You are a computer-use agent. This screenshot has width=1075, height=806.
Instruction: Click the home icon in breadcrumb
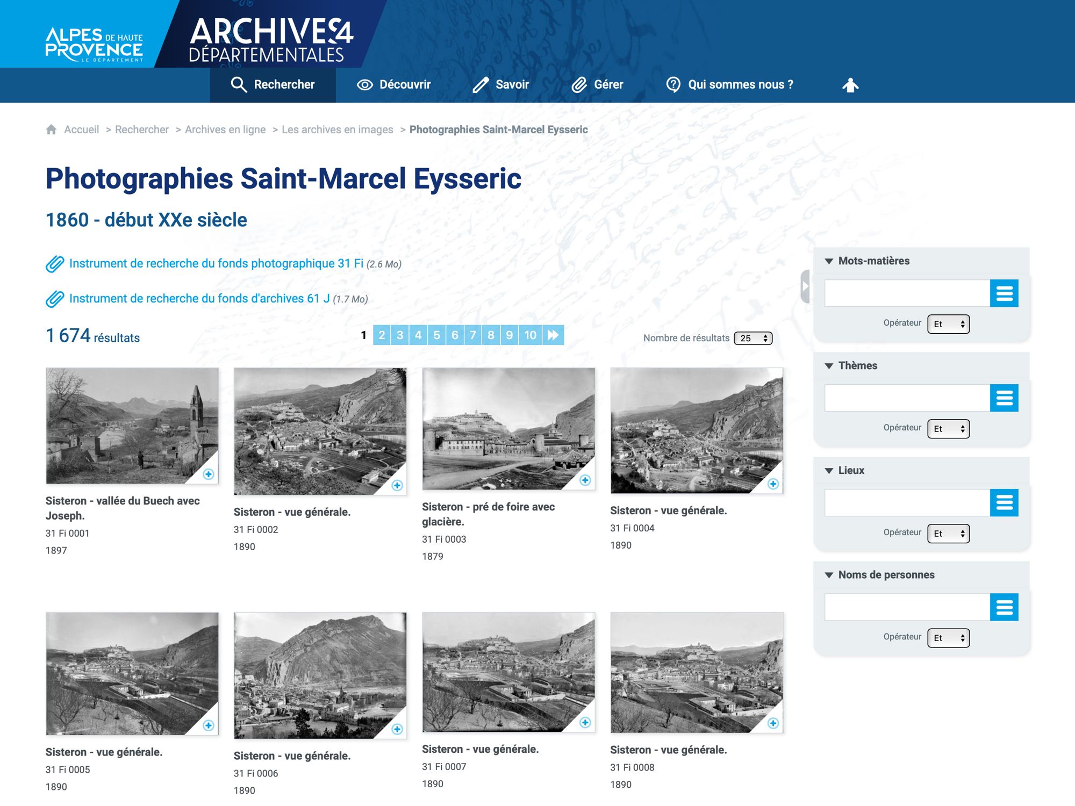click(x=51, y=129)
